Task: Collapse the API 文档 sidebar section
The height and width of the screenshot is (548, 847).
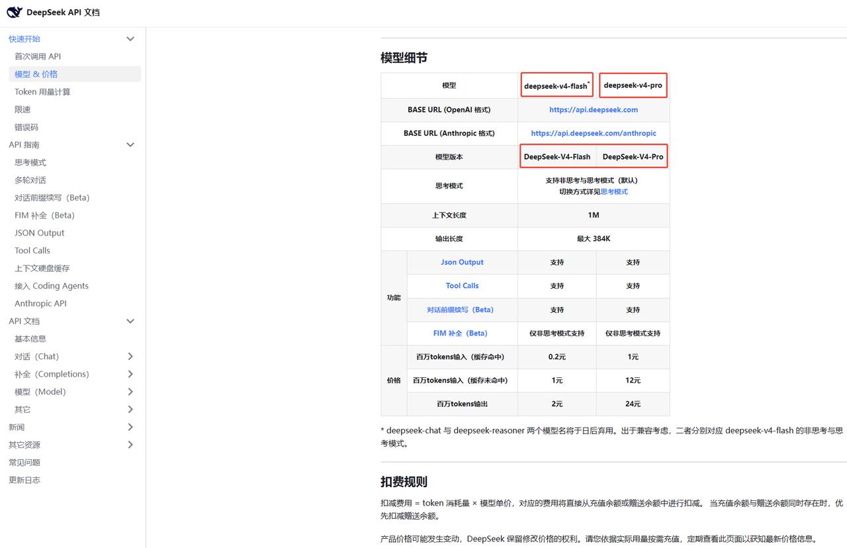Action: [x=130, y=321]
